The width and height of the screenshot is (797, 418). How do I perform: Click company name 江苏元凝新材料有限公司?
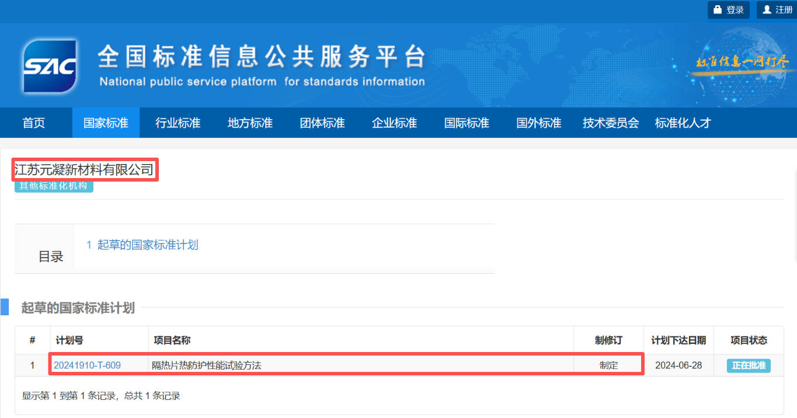84,170
